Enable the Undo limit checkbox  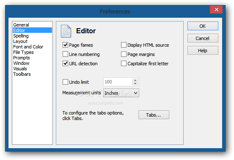click(x=65, y=82)
